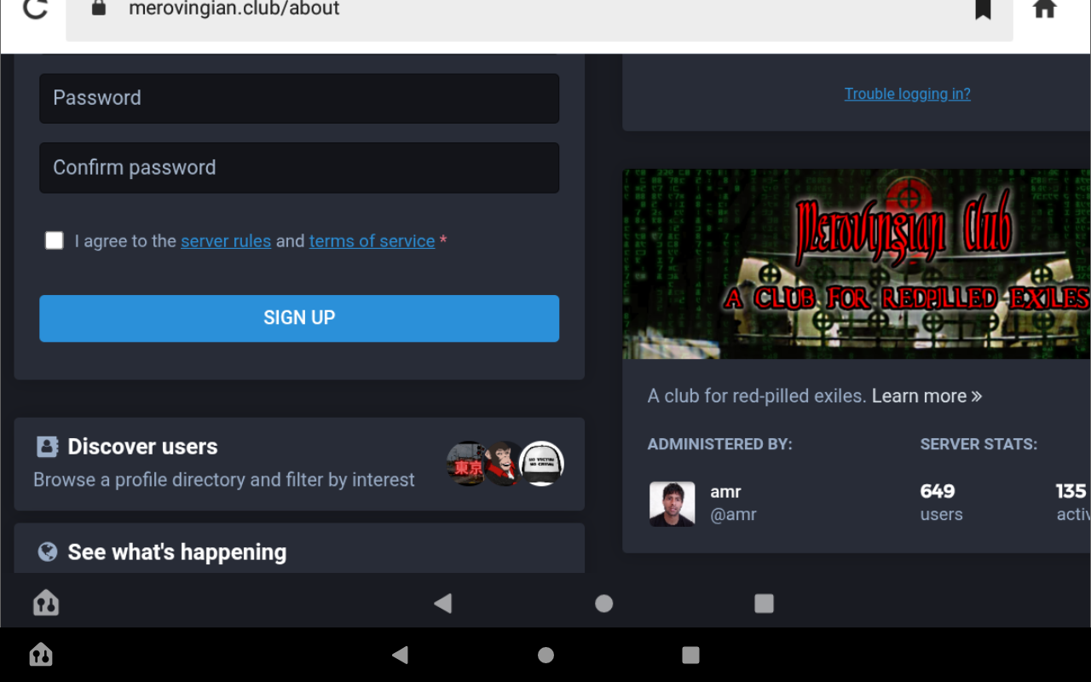Go to the browser home icon

(x=1044, y=9)
